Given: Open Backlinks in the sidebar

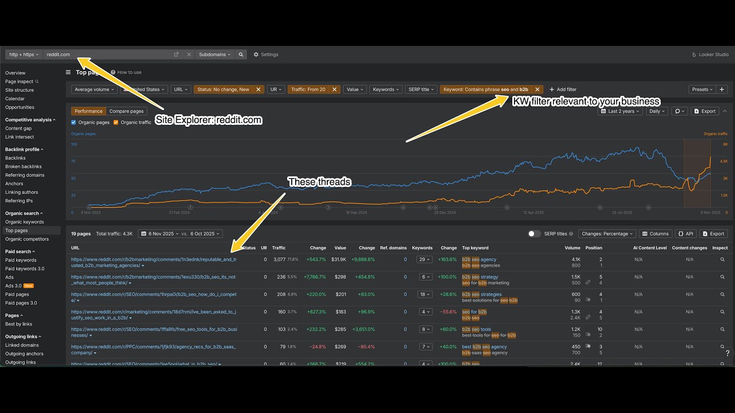Looking at the screenshot, I should coord(16,158).
